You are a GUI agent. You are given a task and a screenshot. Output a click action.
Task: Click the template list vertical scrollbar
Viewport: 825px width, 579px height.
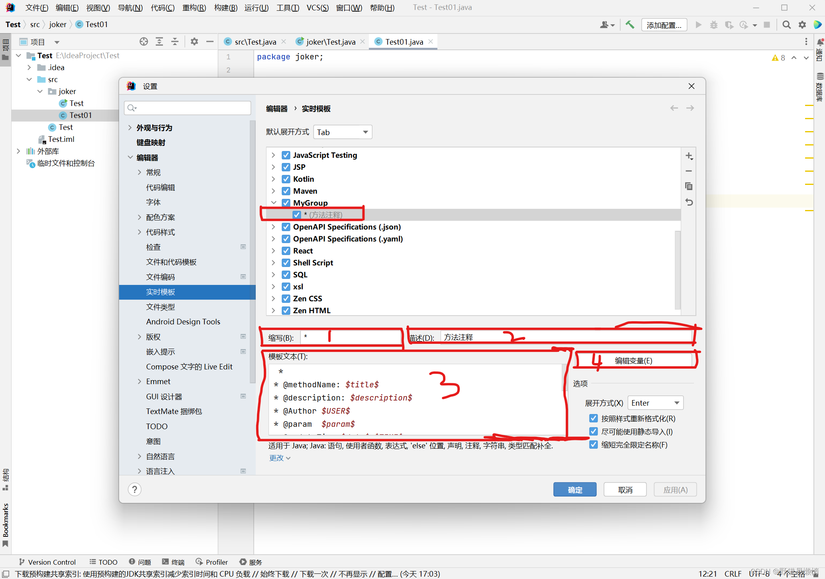(x=678, y=270)
